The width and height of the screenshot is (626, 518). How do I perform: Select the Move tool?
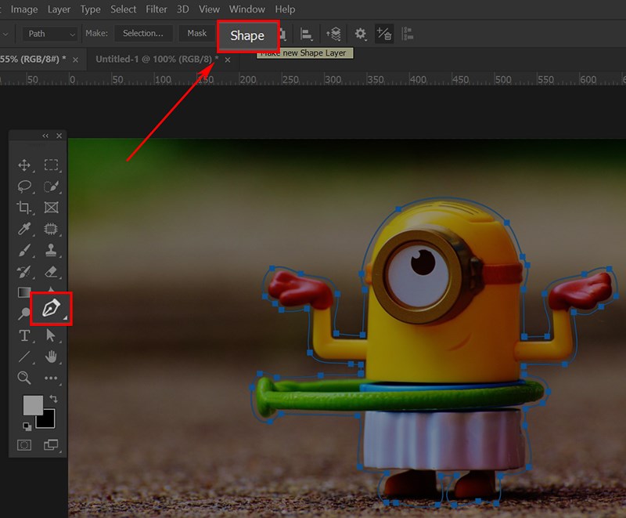pos(24,165)
